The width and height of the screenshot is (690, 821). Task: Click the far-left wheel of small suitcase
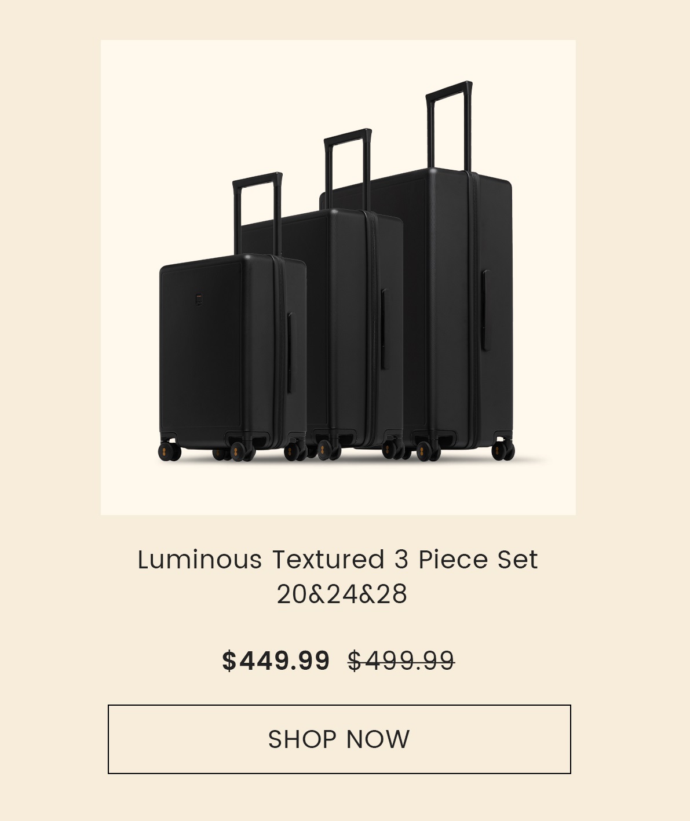click(169, 451)
